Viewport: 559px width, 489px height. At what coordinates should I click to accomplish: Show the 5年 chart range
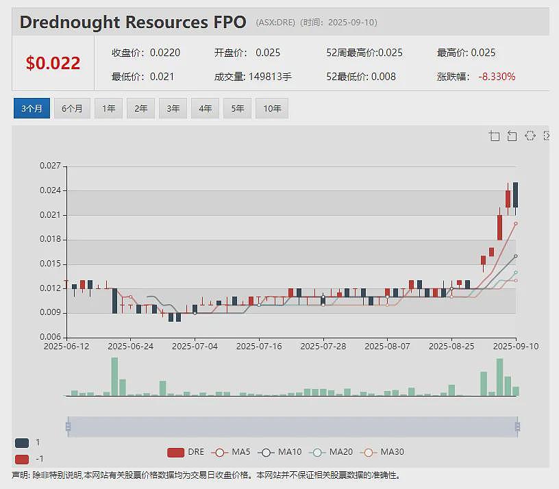pos(238,108)
